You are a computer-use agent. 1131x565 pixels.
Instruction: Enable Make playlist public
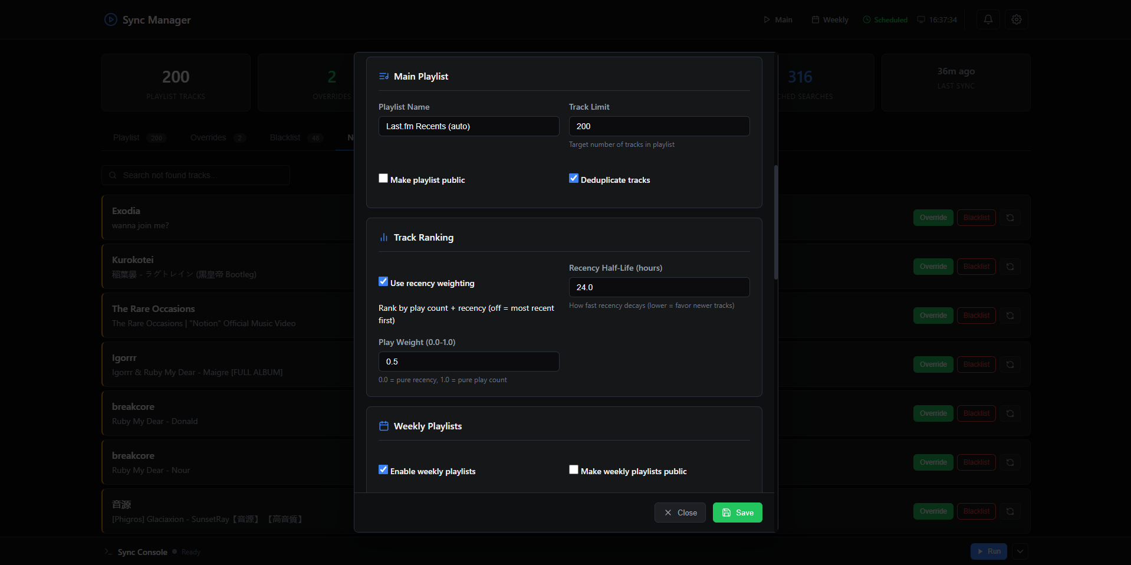[383, 178]
